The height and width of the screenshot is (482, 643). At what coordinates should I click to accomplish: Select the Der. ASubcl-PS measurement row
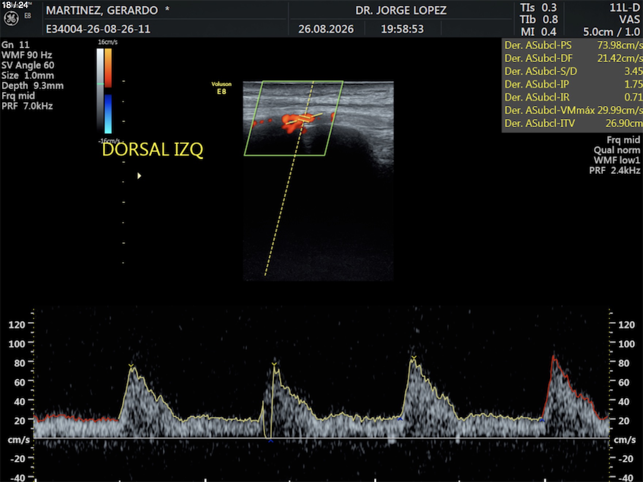572,45
